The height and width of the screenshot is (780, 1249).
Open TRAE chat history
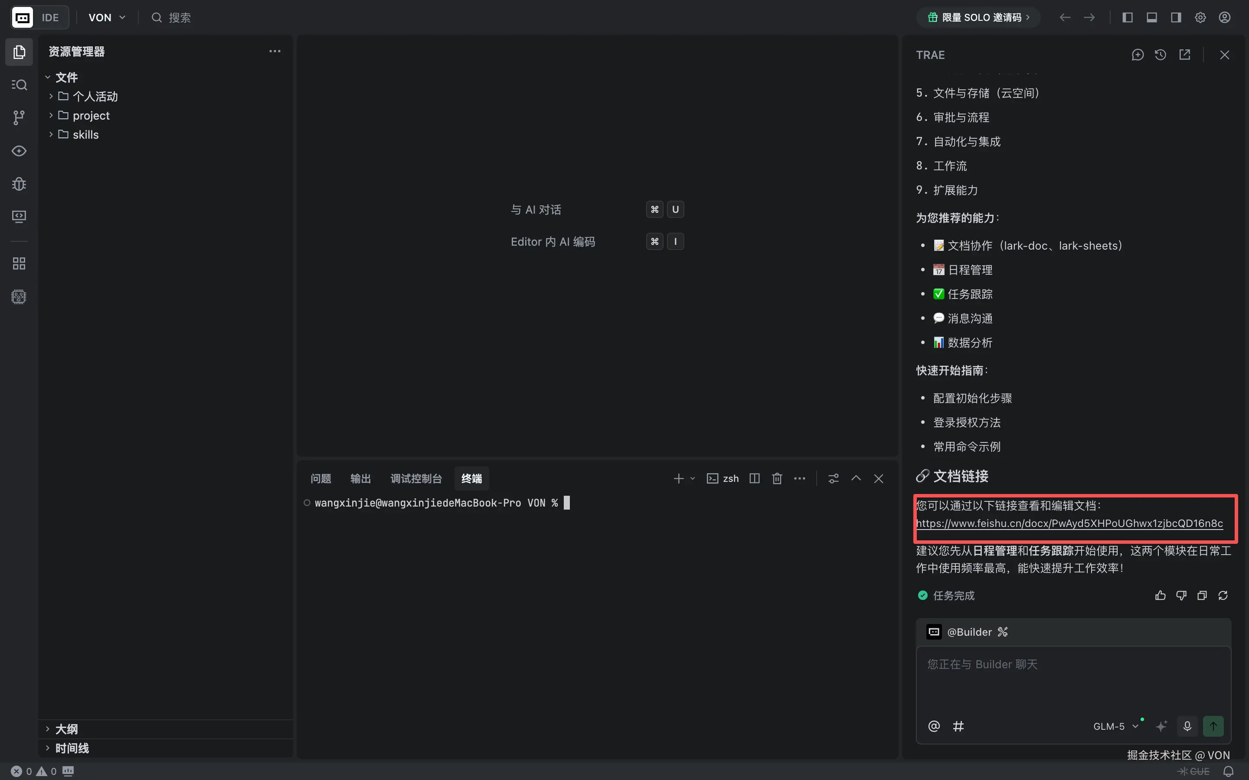tap(1160, 55)
